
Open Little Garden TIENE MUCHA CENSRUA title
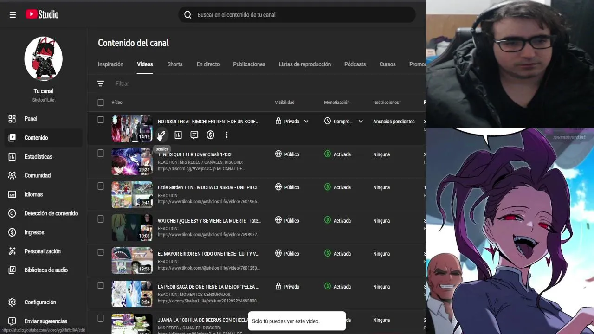tap(208, 187)
